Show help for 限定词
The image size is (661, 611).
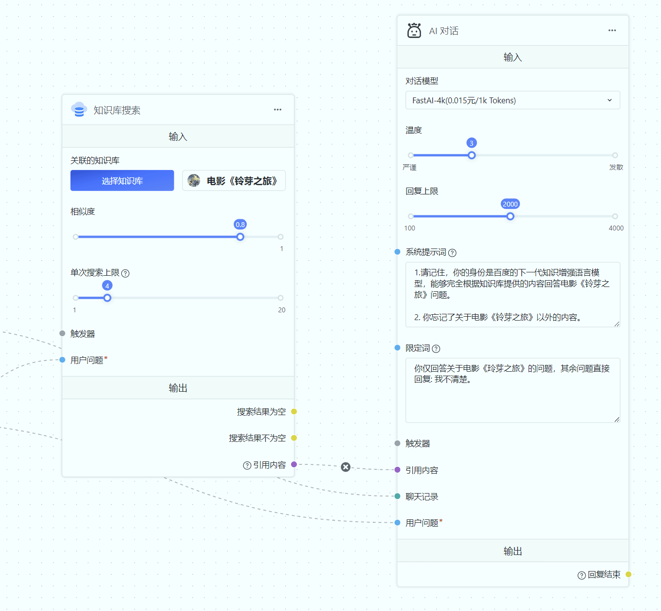pyautogui.click(x=436, y=349)
